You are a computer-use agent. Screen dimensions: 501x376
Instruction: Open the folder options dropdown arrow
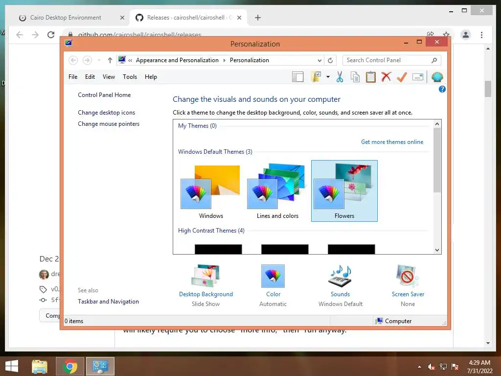tap(328, 77)
